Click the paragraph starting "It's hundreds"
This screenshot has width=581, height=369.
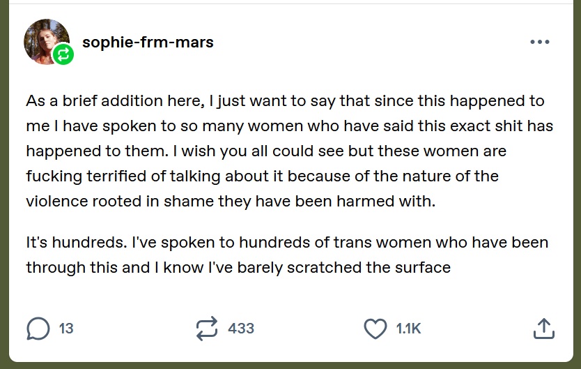[286, 255]
